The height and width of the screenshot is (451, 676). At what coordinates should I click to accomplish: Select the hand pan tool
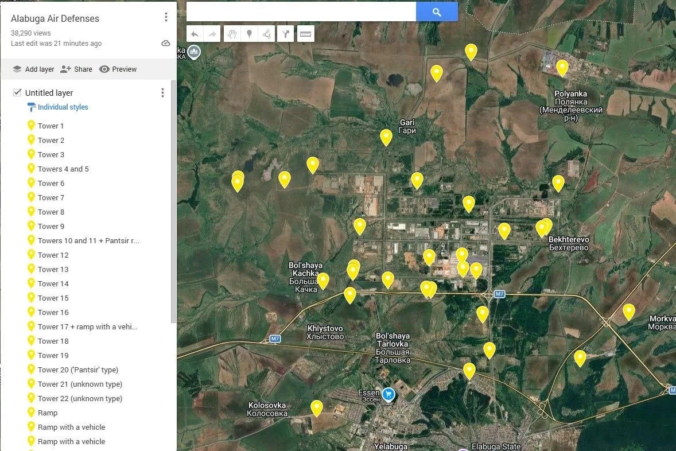tap(232, 34)
